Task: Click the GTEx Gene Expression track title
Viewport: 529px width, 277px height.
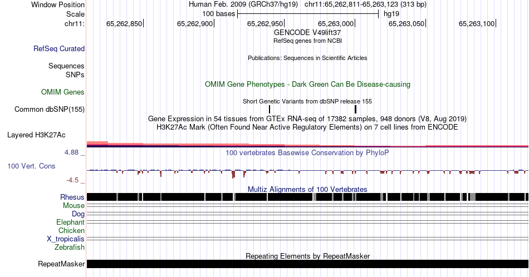Action: pyautogui.click(x=307, y=118)
